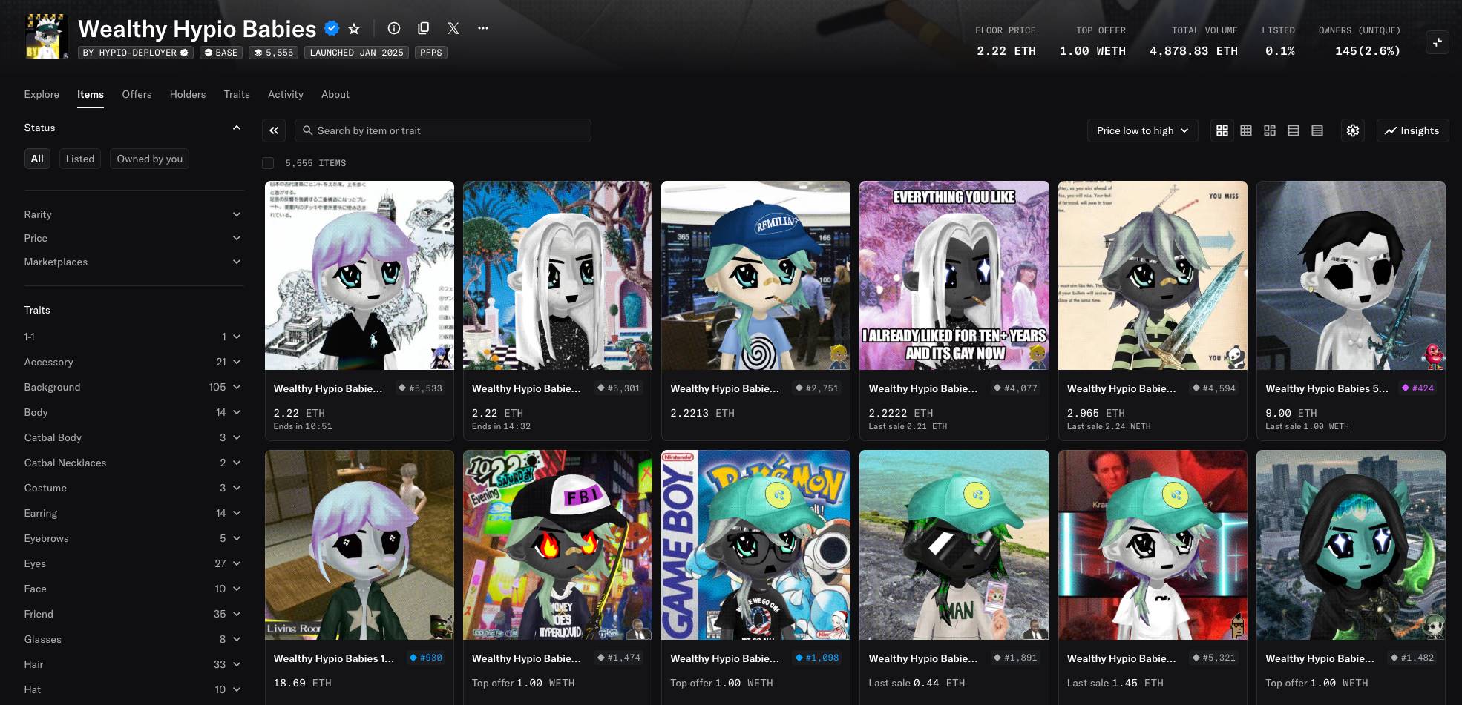Image resolution: width=1462 pixels, height=705 pixels.
Task: Switch to large grid view layout
Action: coord(1222,130)
